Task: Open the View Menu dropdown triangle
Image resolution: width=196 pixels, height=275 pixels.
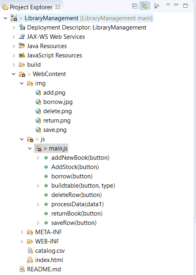Action: pyautogui.click(x=168, y=5)
